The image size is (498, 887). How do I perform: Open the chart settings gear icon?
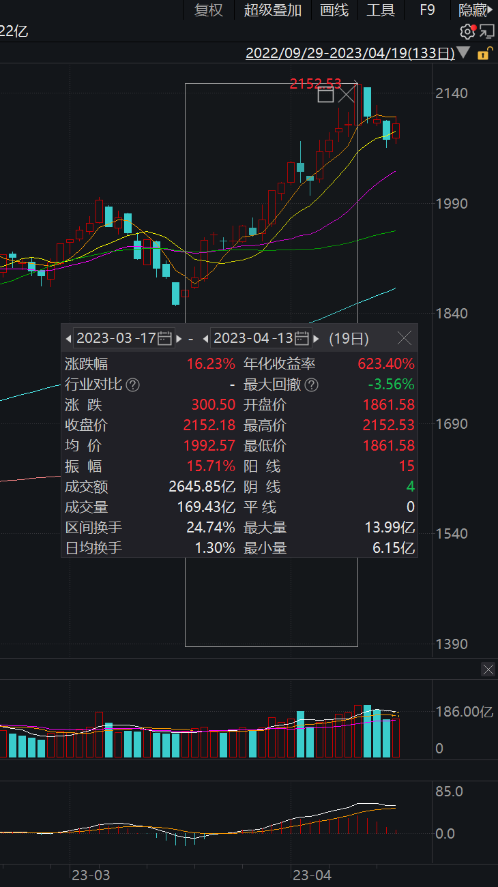point(467,31)
